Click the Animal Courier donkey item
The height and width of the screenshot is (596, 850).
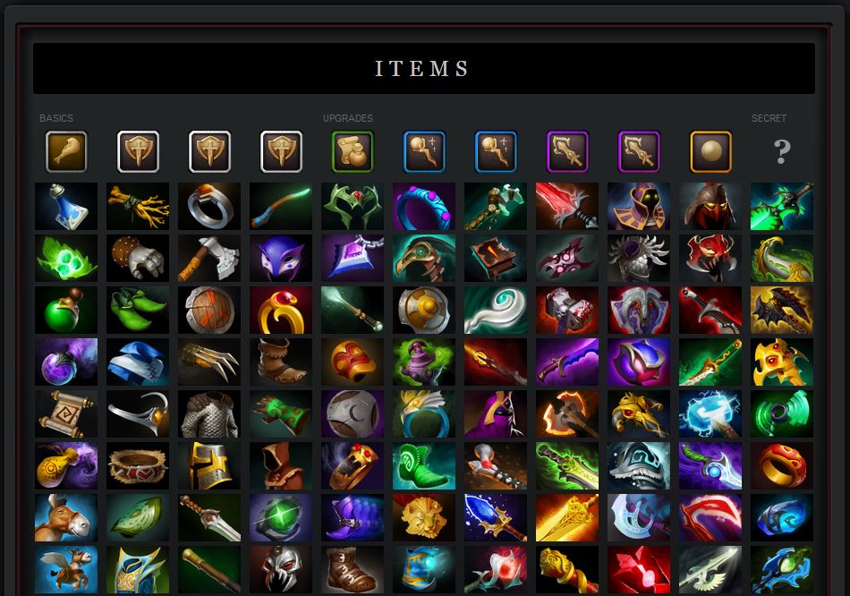[66, 518]
